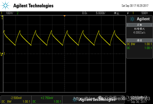153x104 pixels.
Task: Click the Agilent logo in side panel
Action: [x=139, y=19]
